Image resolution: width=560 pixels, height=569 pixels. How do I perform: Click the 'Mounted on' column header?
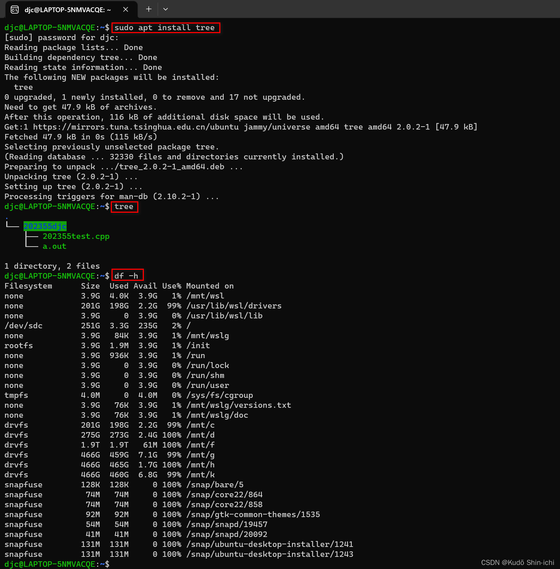pyautogui.click(x=210, y=286)
